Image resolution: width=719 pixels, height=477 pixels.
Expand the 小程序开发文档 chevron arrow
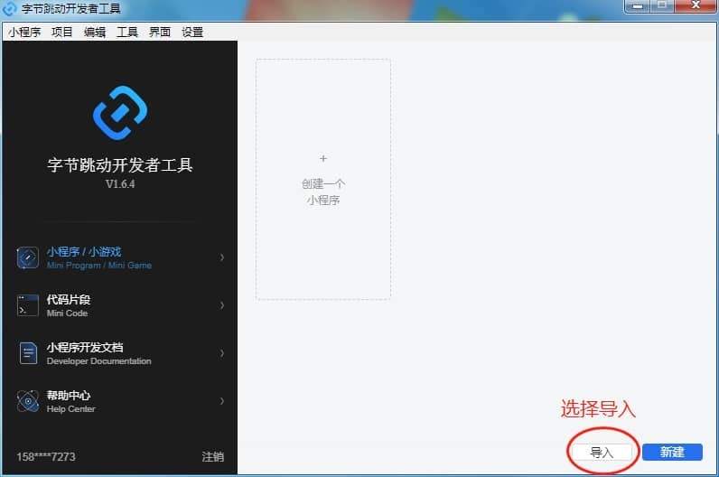point(222,353)
